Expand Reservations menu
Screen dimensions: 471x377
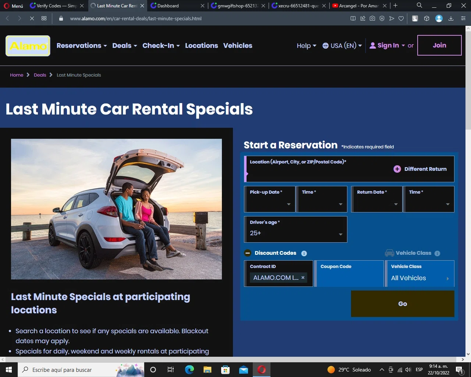(82, 46)
